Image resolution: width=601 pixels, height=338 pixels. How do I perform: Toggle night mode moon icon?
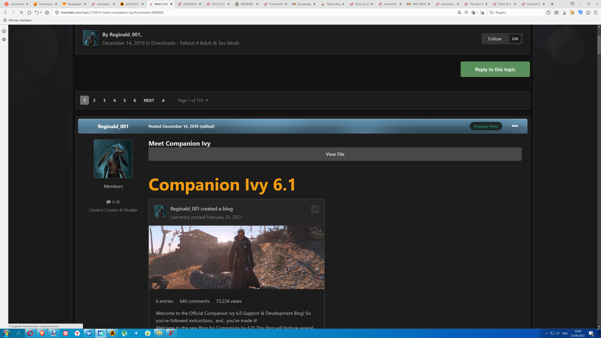548,13
